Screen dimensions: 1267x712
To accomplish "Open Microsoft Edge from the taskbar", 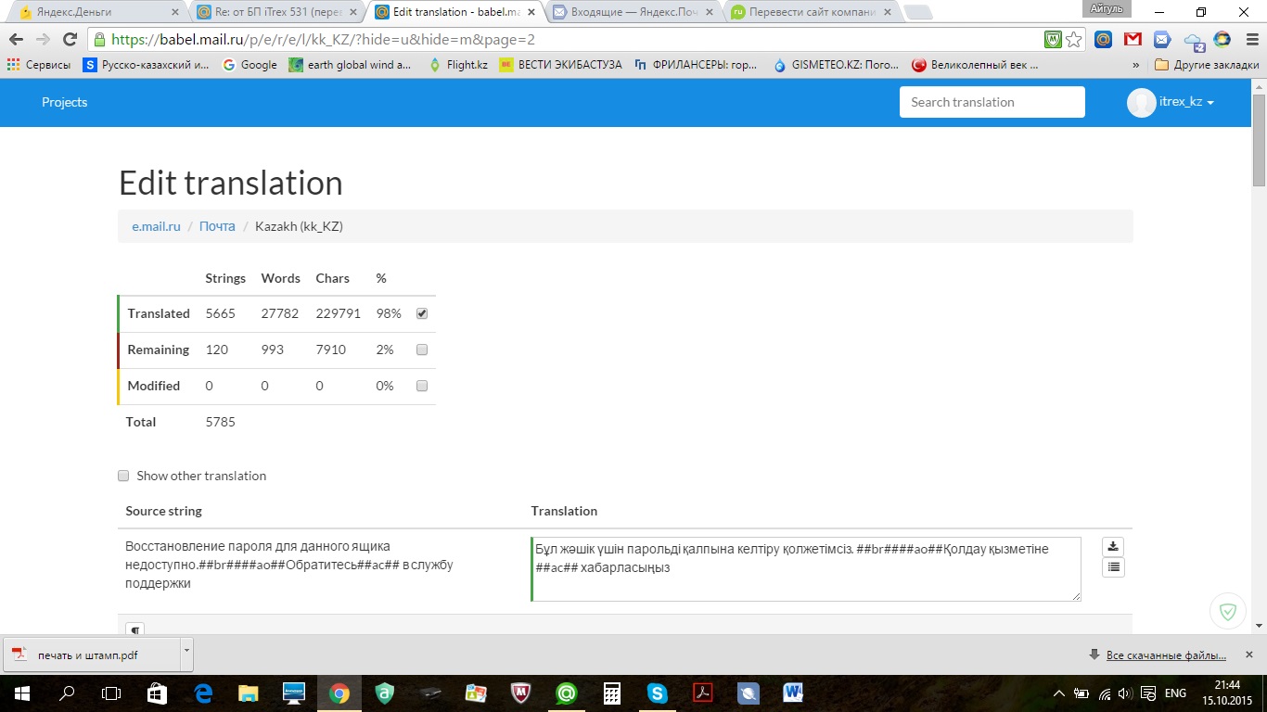I will (x=203, y=693).
